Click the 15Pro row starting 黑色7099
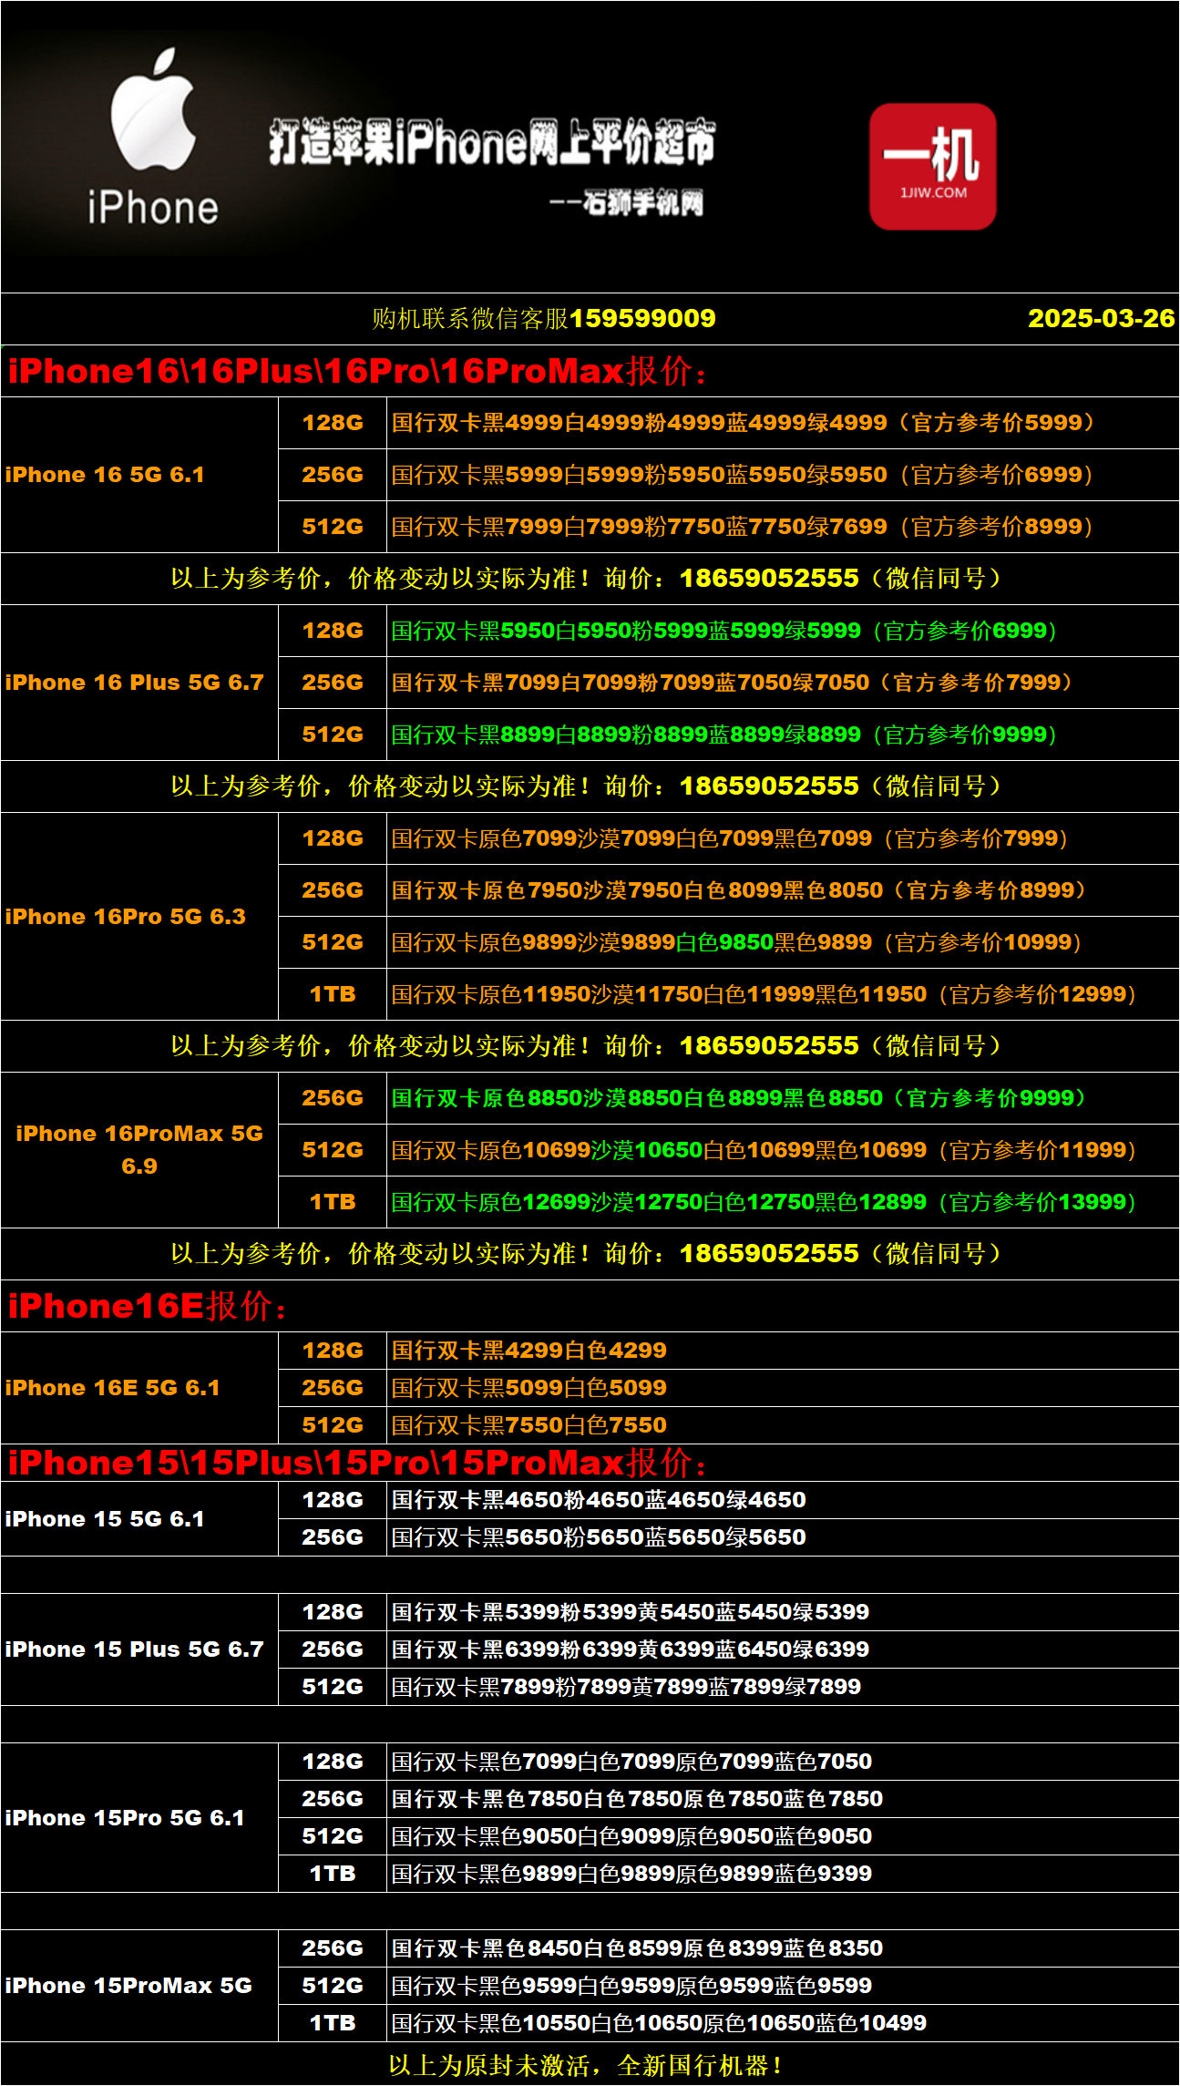 pos(783,1762)
